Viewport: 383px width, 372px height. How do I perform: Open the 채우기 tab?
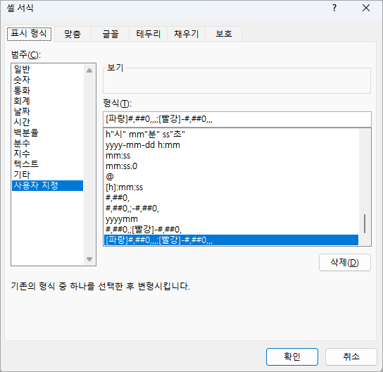point(187,34)
